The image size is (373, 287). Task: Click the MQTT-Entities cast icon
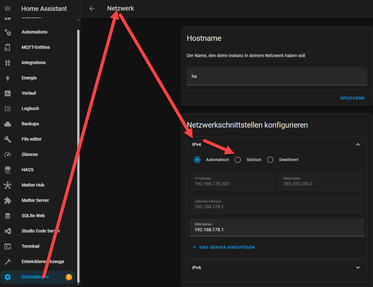(x=8, y=47)
